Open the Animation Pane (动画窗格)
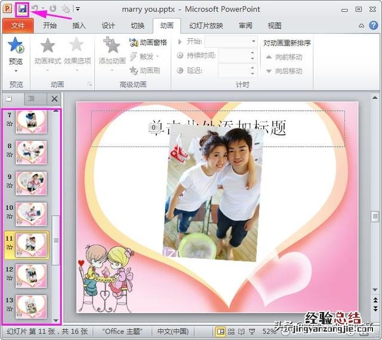 click(148, 42)
